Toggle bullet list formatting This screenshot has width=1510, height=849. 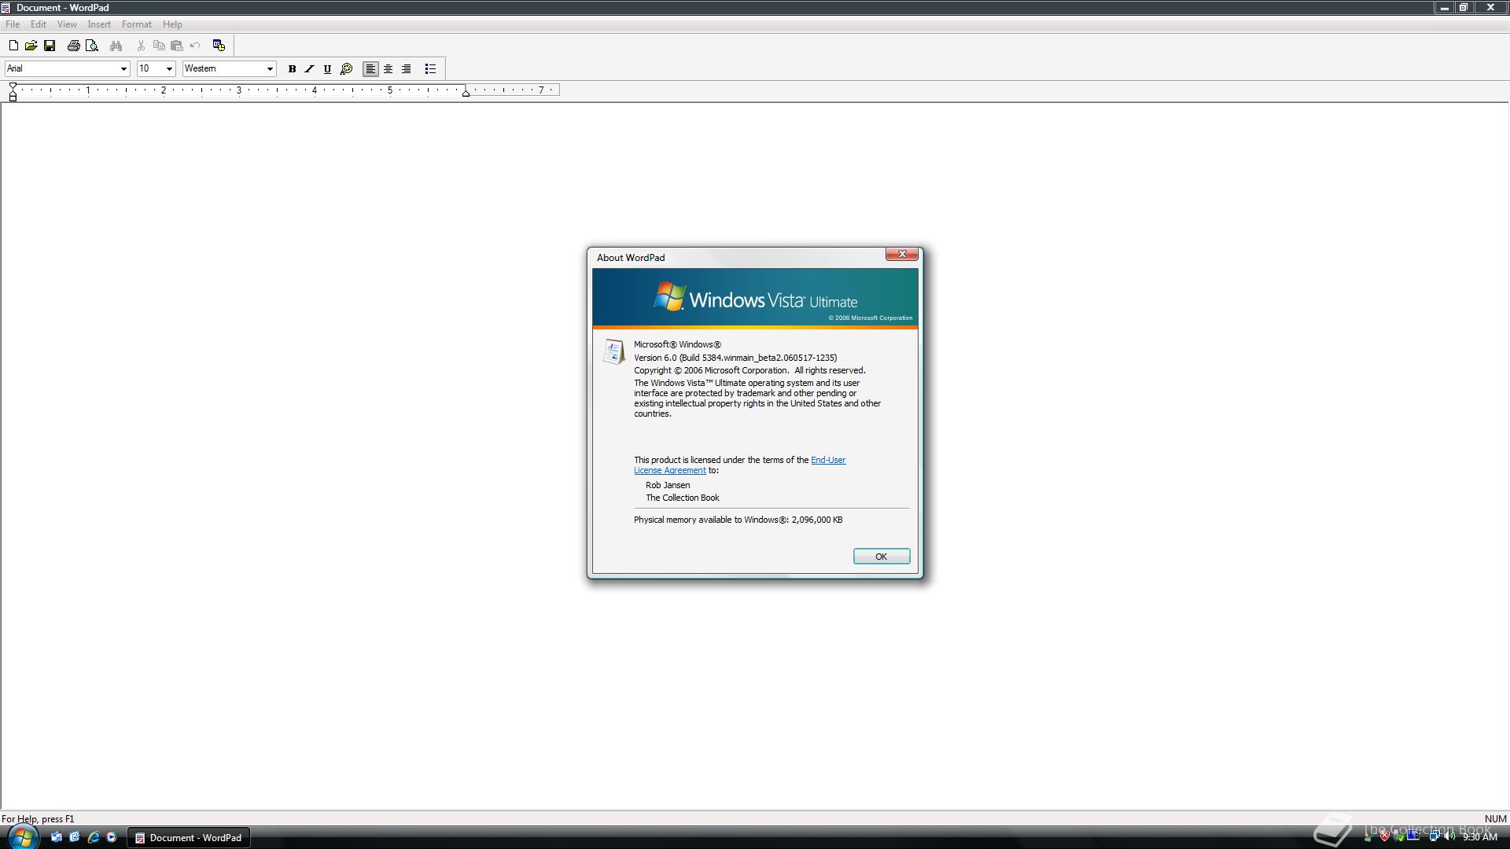point(430,69)
